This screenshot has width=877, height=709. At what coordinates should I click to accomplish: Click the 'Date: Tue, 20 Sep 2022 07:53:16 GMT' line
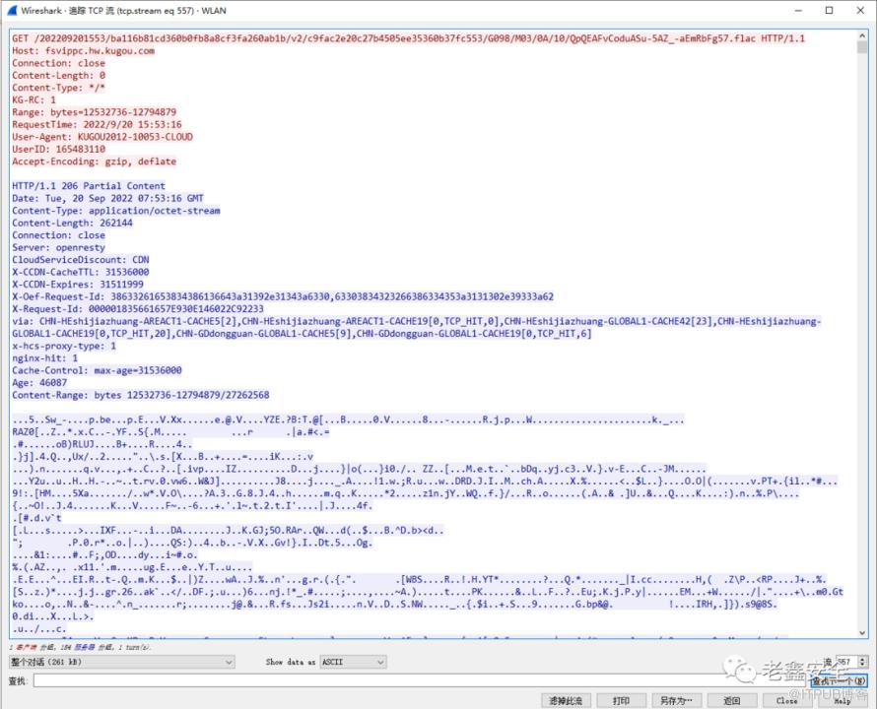coord(108,199)
